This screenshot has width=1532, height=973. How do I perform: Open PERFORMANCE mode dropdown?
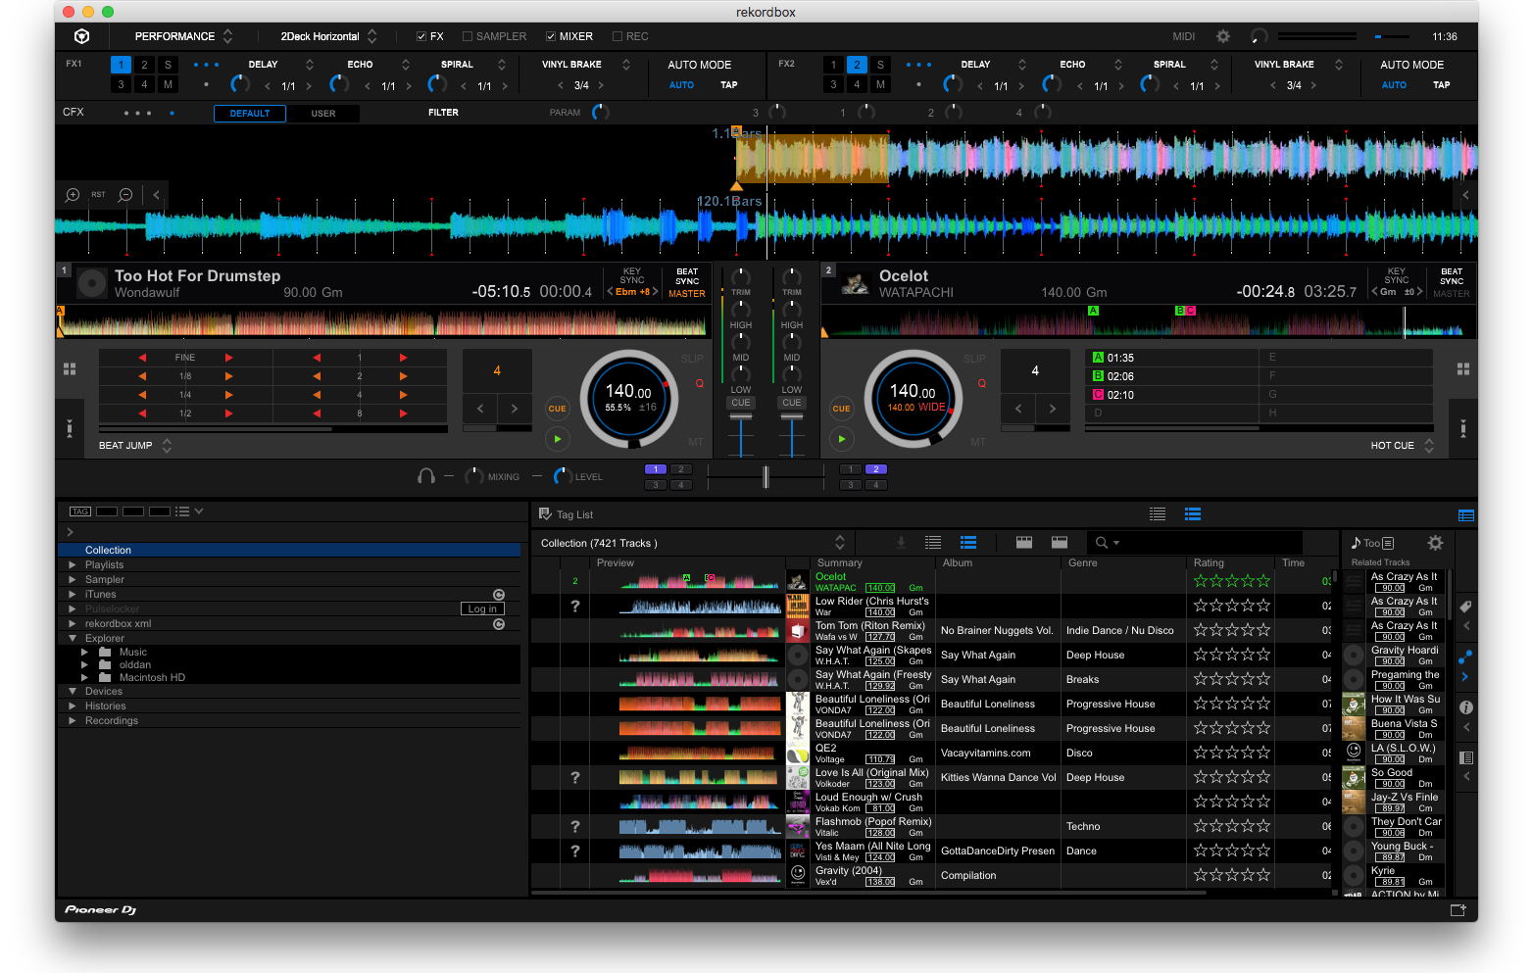click(184, 36)
